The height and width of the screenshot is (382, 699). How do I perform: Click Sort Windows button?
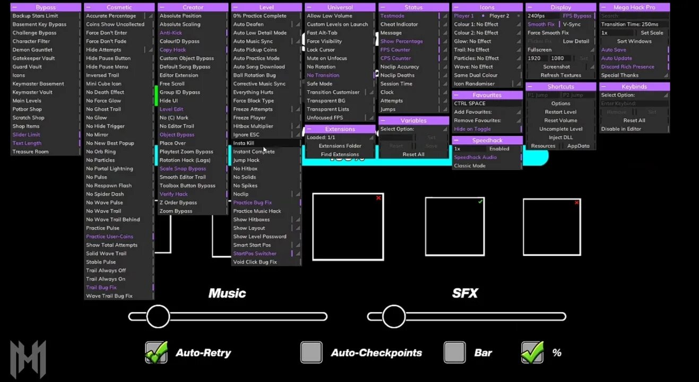[634, 41]
